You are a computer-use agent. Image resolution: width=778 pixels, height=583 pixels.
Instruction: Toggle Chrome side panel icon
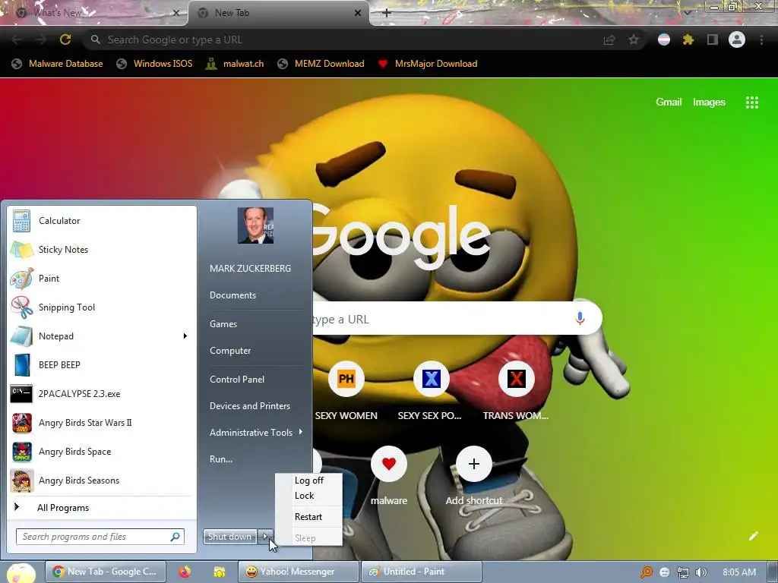pyautogui.click(x=712, y=39)
